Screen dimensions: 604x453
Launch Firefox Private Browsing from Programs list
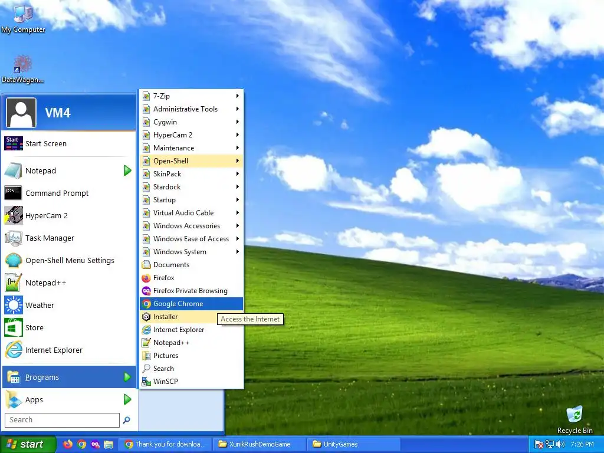click(x=192, y=290)
